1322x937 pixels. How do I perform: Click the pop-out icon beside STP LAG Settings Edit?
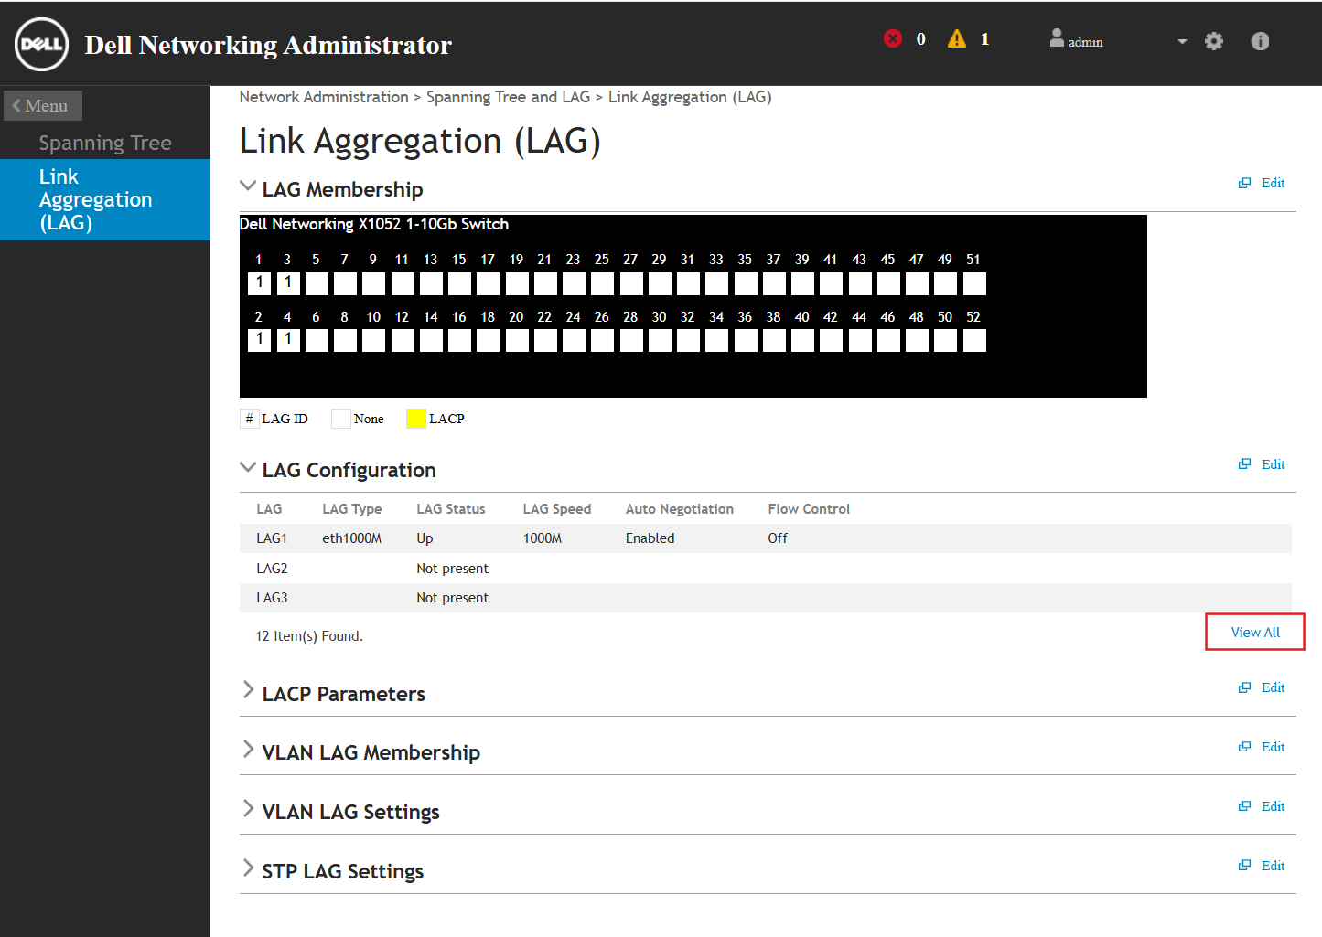[1244, 866]
